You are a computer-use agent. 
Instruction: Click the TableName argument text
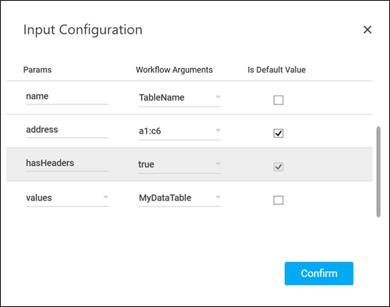coord(162,97)
